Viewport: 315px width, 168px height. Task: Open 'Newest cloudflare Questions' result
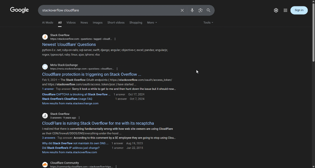(x=69, y=44)
